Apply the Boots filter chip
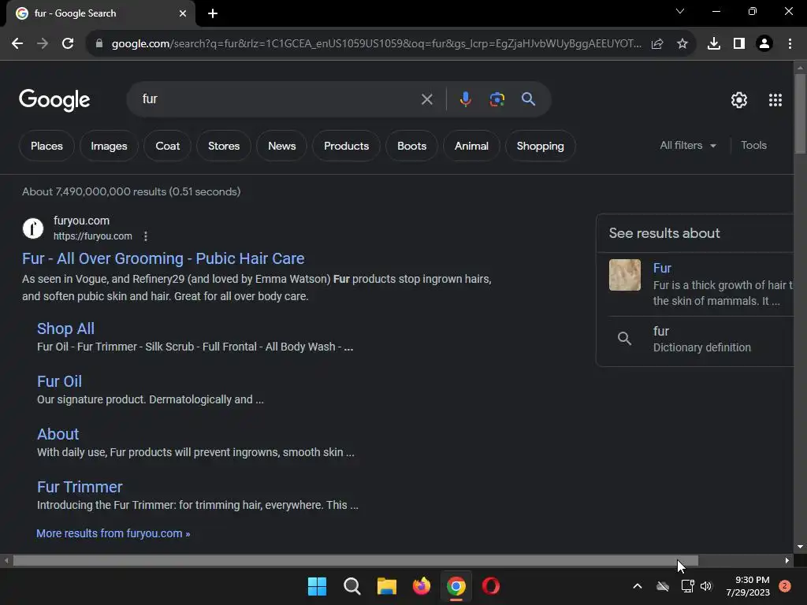The image size is (807, 605). coord(411,146)
